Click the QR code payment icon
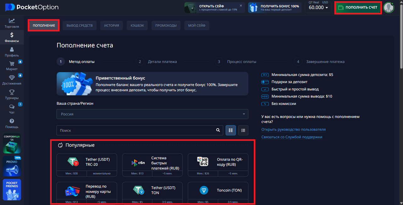The image size is (403, 205). (203, 162)
